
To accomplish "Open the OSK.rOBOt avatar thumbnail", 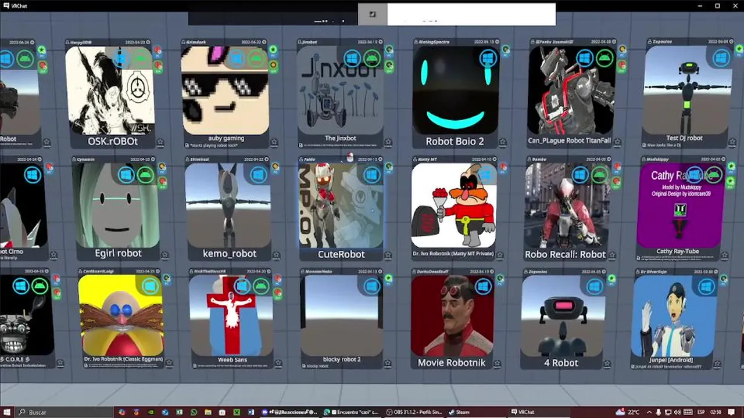I will (x=110, y=91).
